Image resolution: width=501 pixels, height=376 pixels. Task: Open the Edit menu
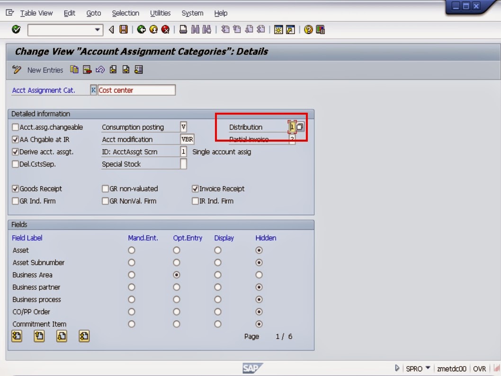click(x=69, y=13)
